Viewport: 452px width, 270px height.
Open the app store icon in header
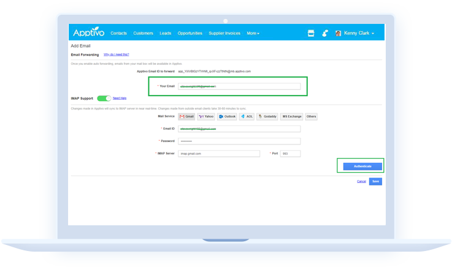coord(310,33)
